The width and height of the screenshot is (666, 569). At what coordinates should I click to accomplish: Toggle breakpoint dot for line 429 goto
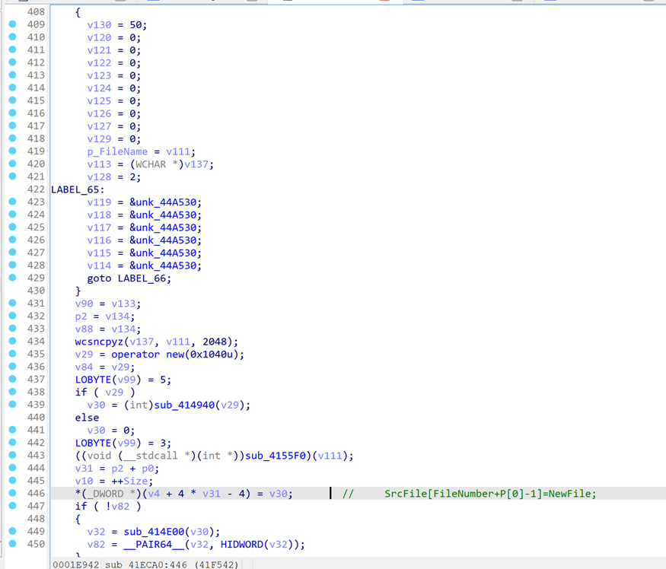12,278
